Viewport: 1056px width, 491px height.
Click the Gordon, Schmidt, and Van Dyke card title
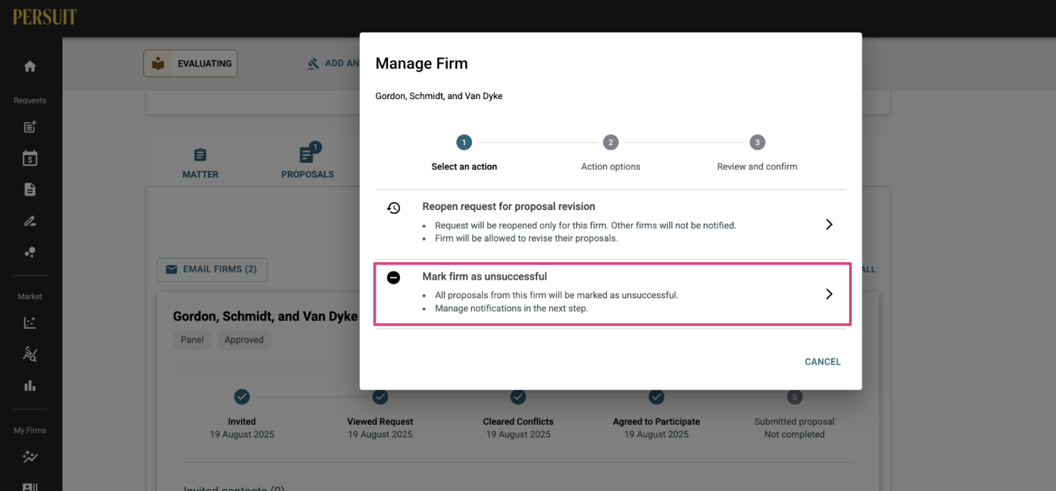pyautogui.click(x=265, y=316)
